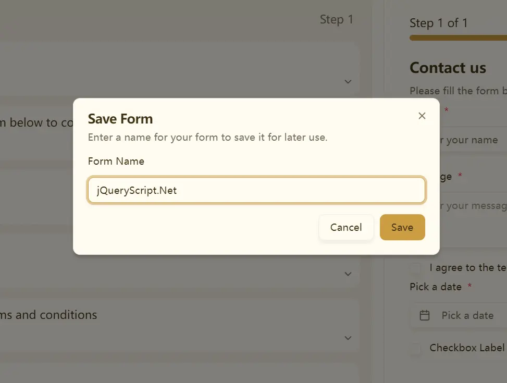
Task: Expand the "terms and conditions" section chevron
Action: click(348, 338)
